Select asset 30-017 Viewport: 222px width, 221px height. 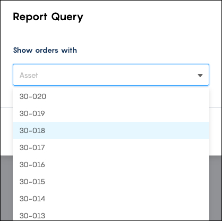[111, 148]
